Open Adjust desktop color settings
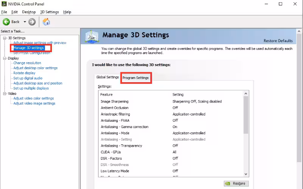Screen dimensions: 303x189 [x=35, y=68]
